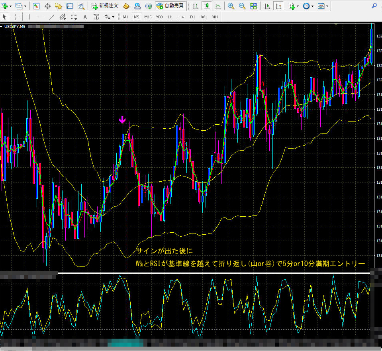Open the Strategy Tester icon

(x=81, y=6)
